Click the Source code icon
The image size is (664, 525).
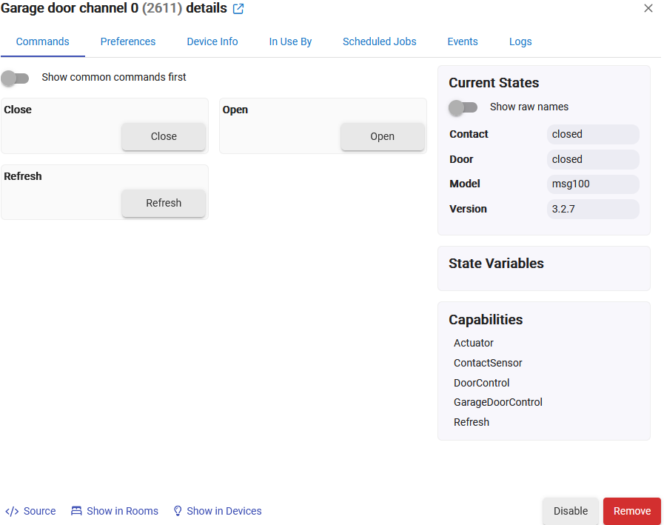(12, 511)
